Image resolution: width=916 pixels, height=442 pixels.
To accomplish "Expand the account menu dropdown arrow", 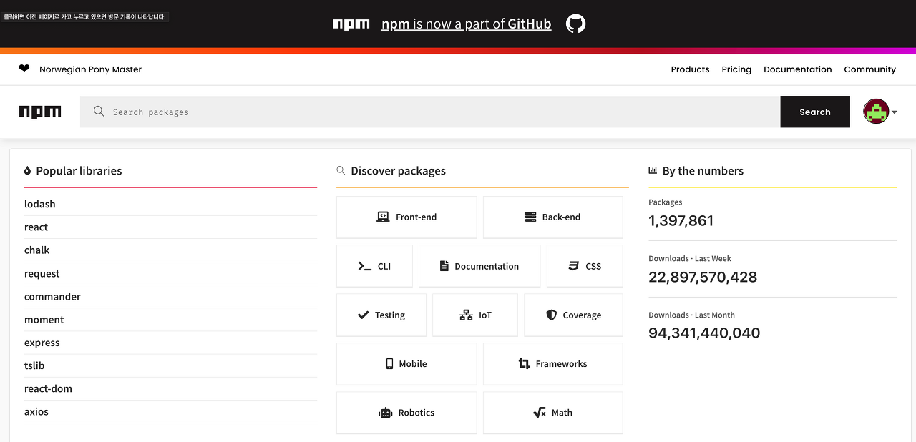I will pyautogui.click(x=895, y=112).
